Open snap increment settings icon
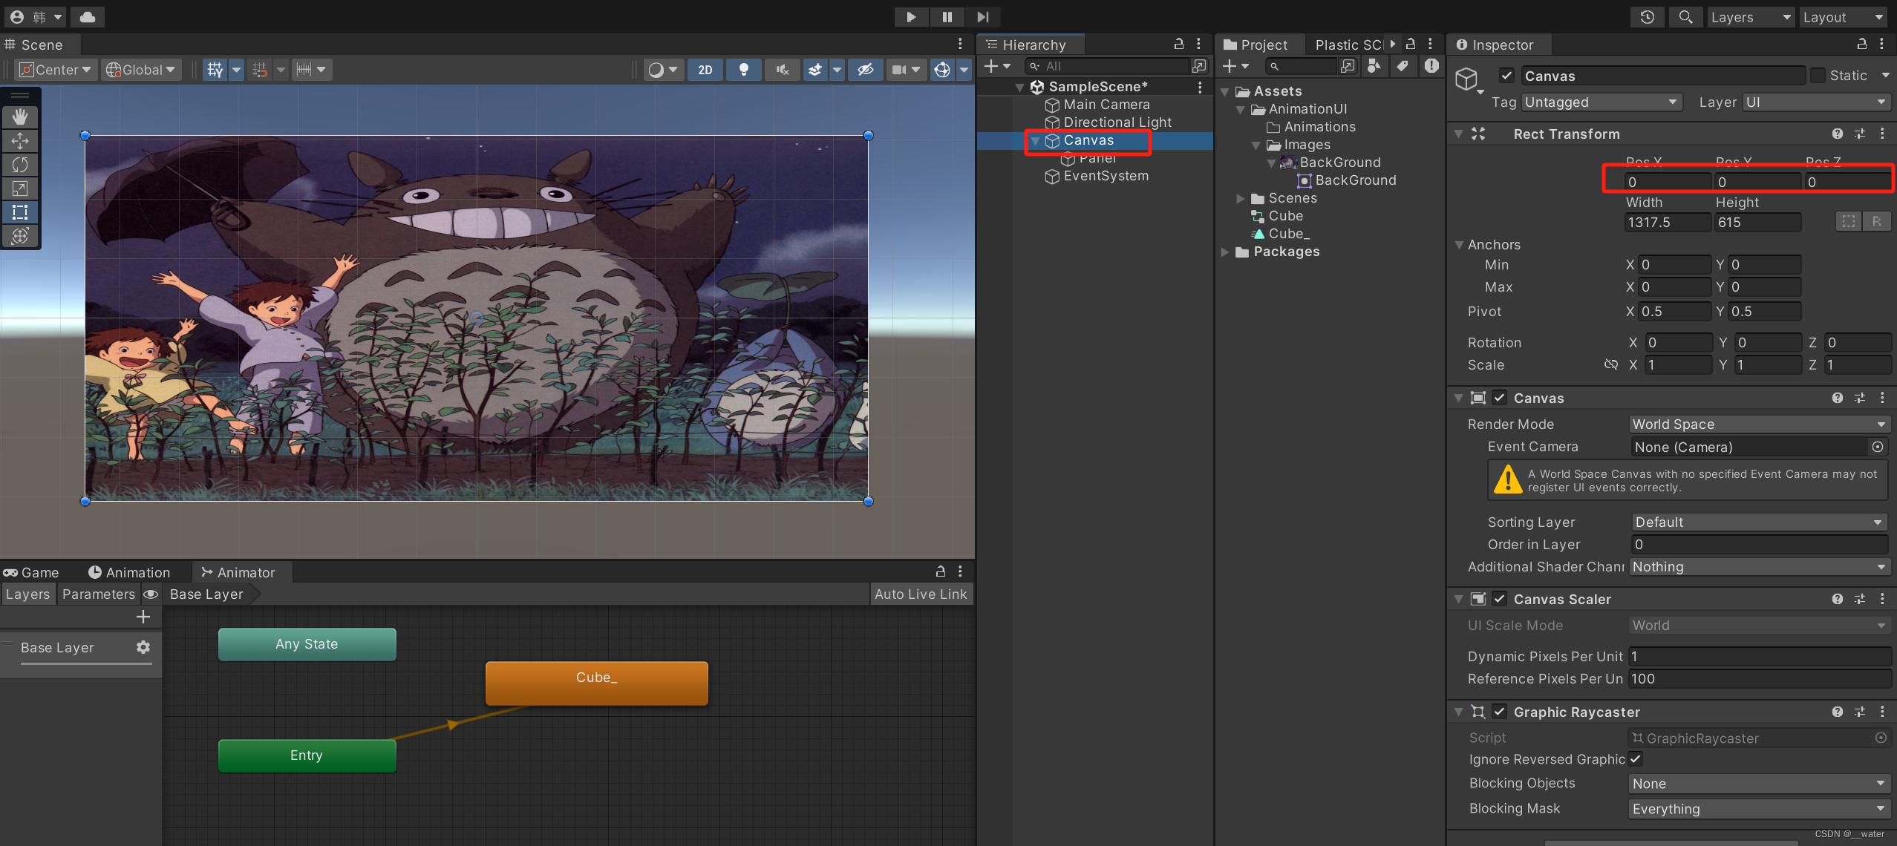This screenshot has width=1897, height=846. point(311,70)
